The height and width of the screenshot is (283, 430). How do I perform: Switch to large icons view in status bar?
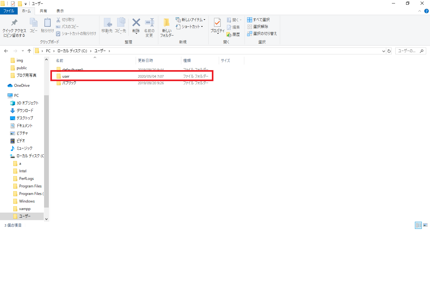(x=425, y=225)
